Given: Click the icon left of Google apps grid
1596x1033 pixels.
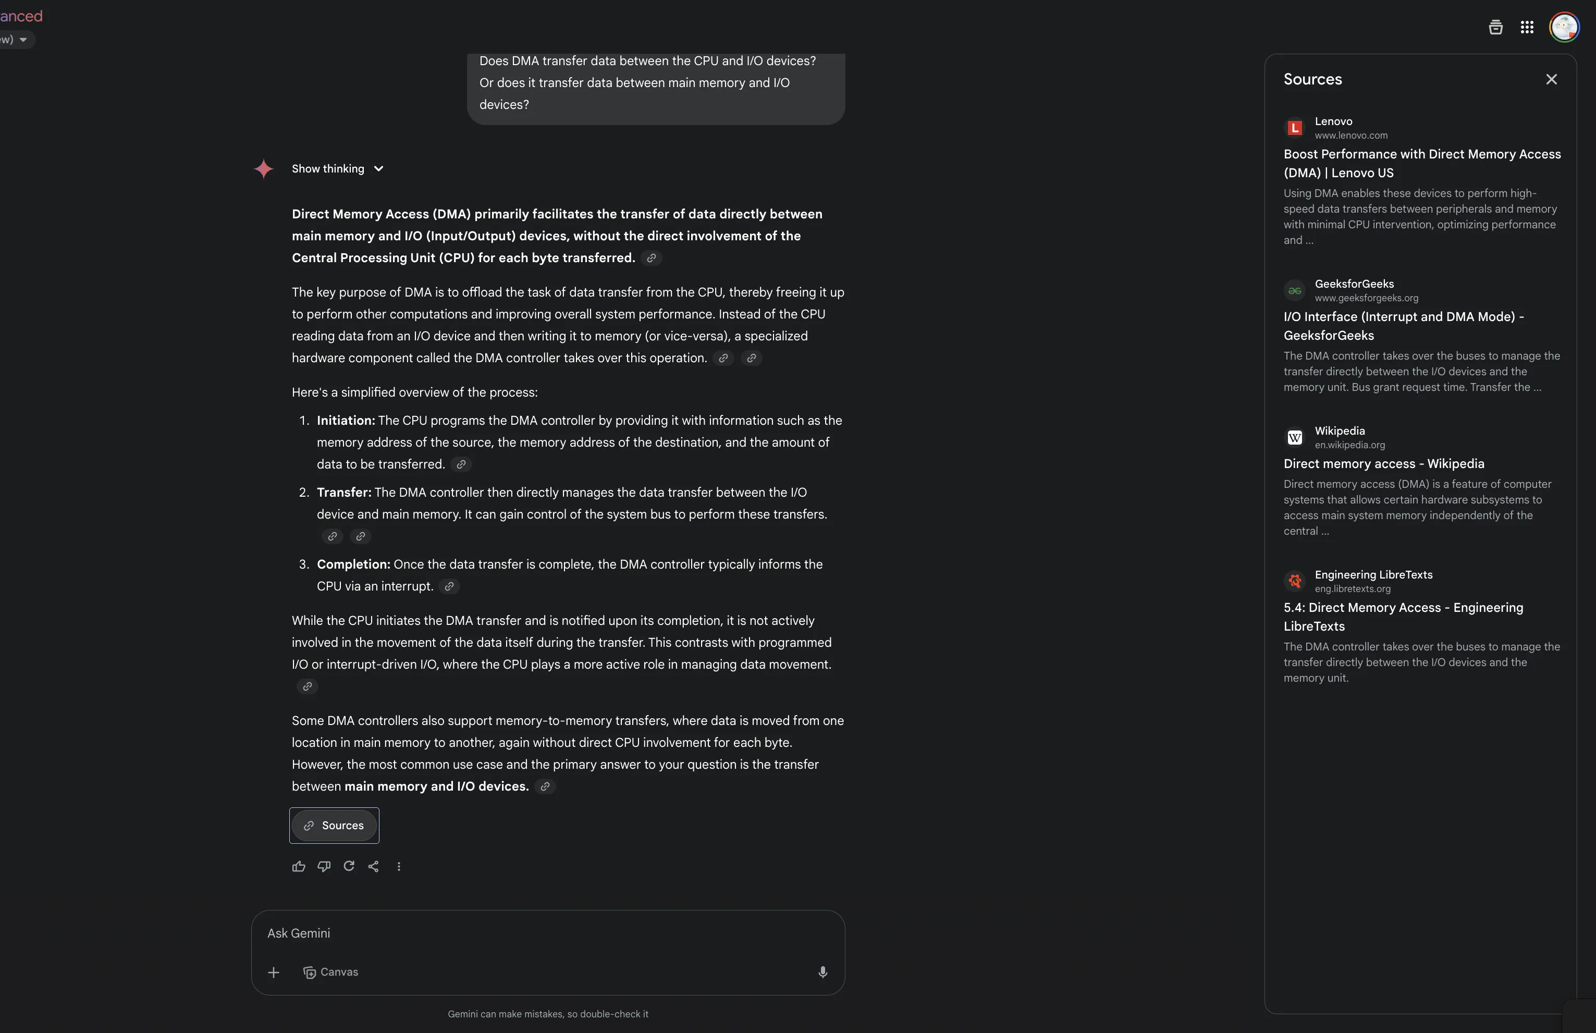Looking at the screenshot, I should coord(1495,27).
